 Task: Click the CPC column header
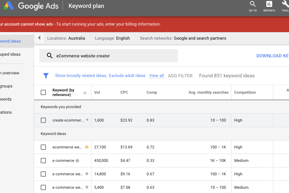click(124, 92)
